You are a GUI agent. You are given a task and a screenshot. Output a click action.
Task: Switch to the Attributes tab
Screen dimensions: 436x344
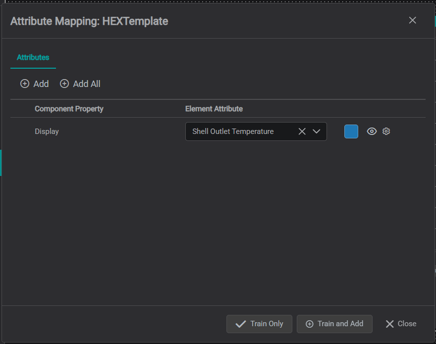pyautogui.click(x=33, y=57)
